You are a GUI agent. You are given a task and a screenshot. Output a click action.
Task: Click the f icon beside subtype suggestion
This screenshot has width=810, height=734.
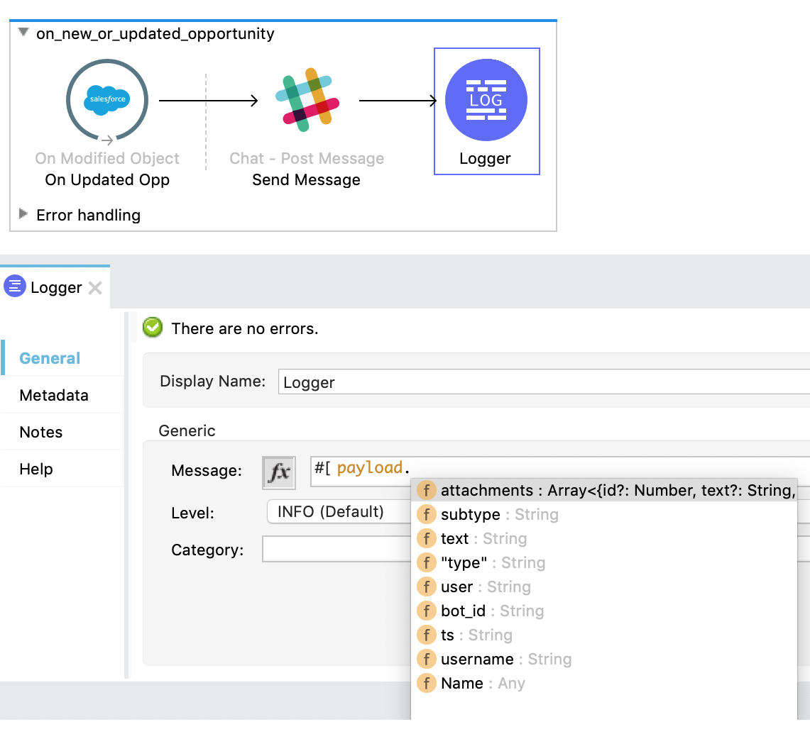click(427, 514)
